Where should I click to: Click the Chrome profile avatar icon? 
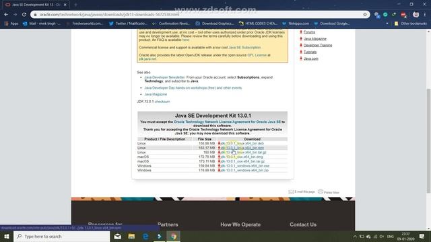416,15
